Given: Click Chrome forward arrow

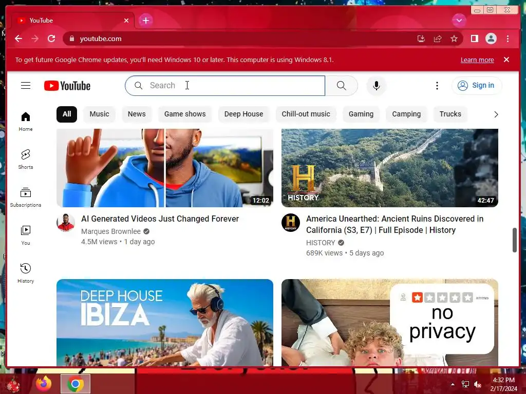Looking at the screenshot, I should (35, 38).
